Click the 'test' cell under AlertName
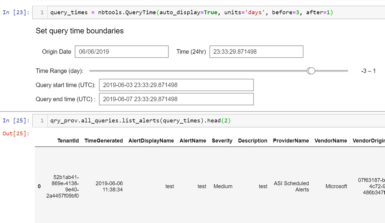This screenshot has width=385, height=223. [x=202, y=186]
